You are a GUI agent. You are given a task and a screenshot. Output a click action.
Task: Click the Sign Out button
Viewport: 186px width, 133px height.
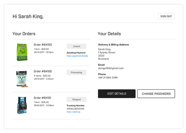click(x=166, y=16)
